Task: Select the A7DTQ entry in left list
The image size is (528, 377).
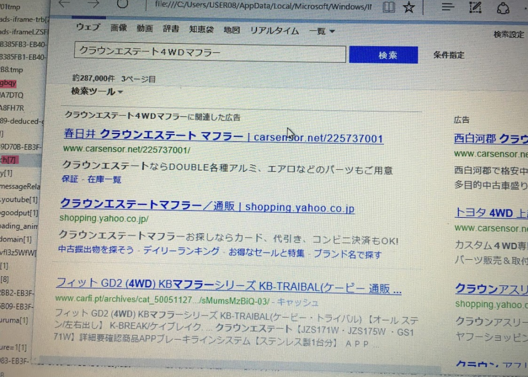Action: point(12,95)
